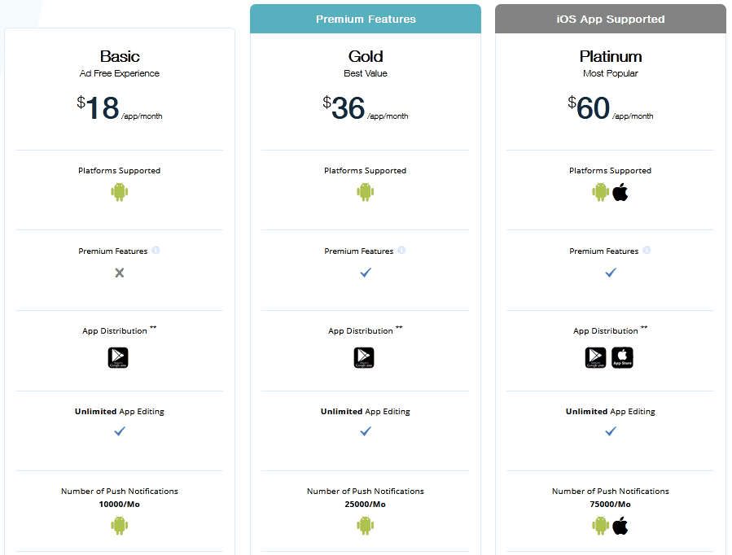Open the info icon beside Gold Premium Features
The width and height of the screenshot is (732, 555).
[401, 250]
